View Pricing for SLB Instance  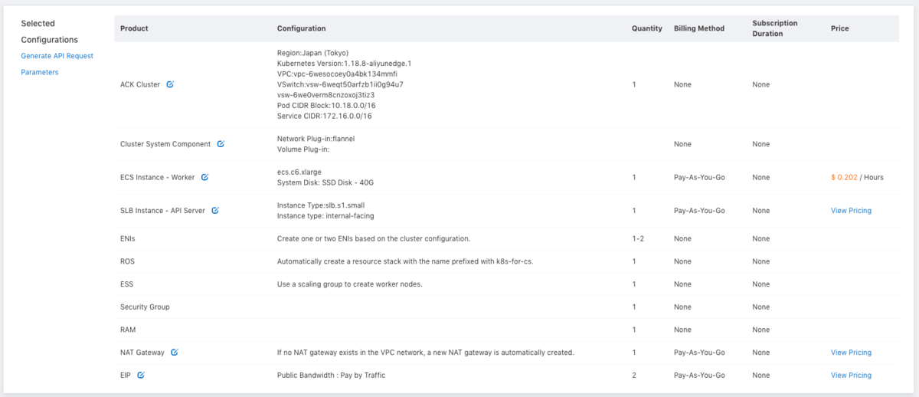851,211
